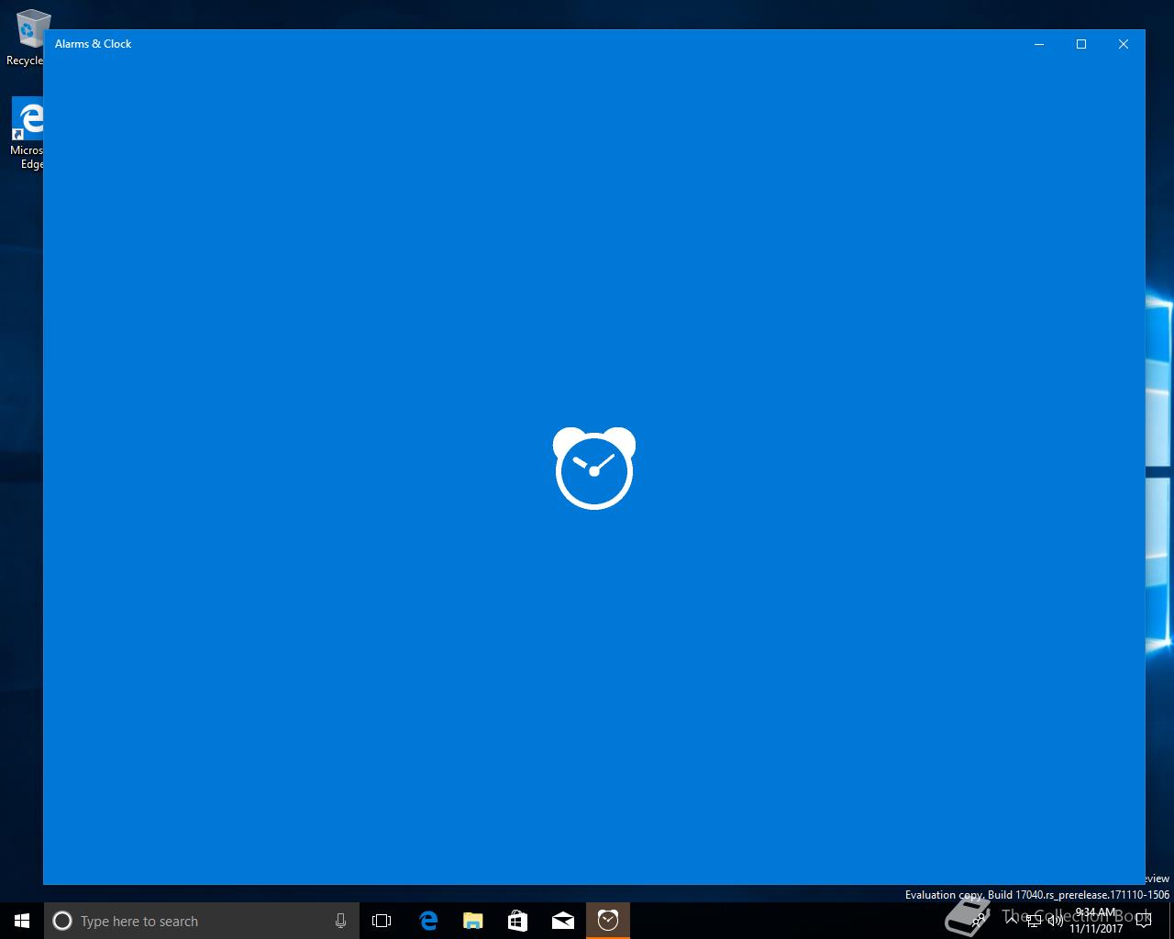Screen dimensions: 1174x939
Task: Minimize the Alarms & Clock window
Action: click(x=1039, y=44)
